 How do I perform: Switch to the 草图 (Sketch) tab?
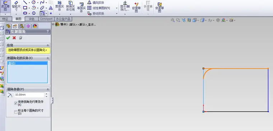click(18, 19)
